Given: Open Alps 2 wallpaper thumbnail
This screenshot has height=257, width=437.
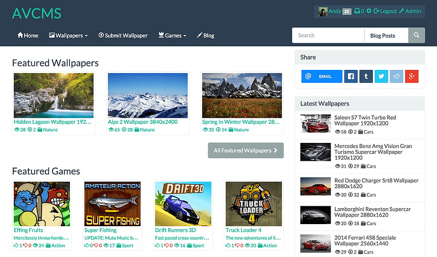Looking at the screenshot, I should coord(148,95).
